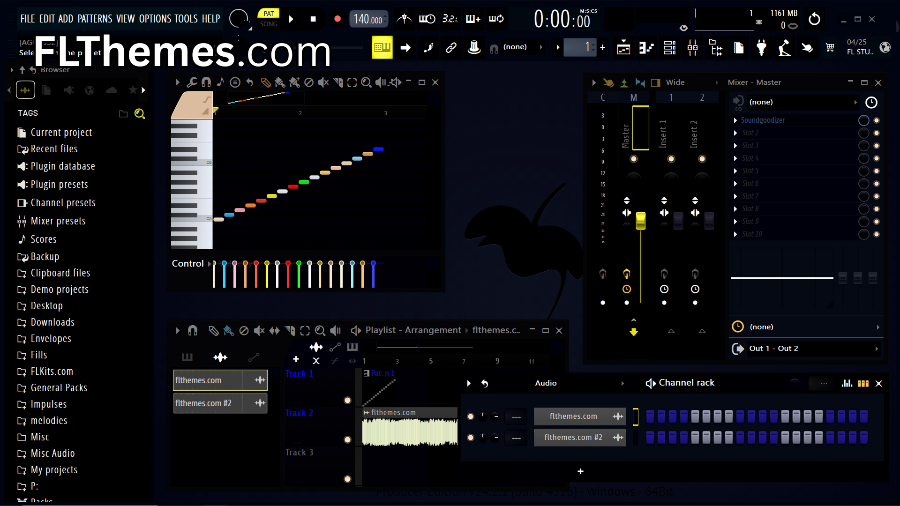
Task: Open the piano roll menu arrow
Action: pyautogui.click(x=178, y=82)
